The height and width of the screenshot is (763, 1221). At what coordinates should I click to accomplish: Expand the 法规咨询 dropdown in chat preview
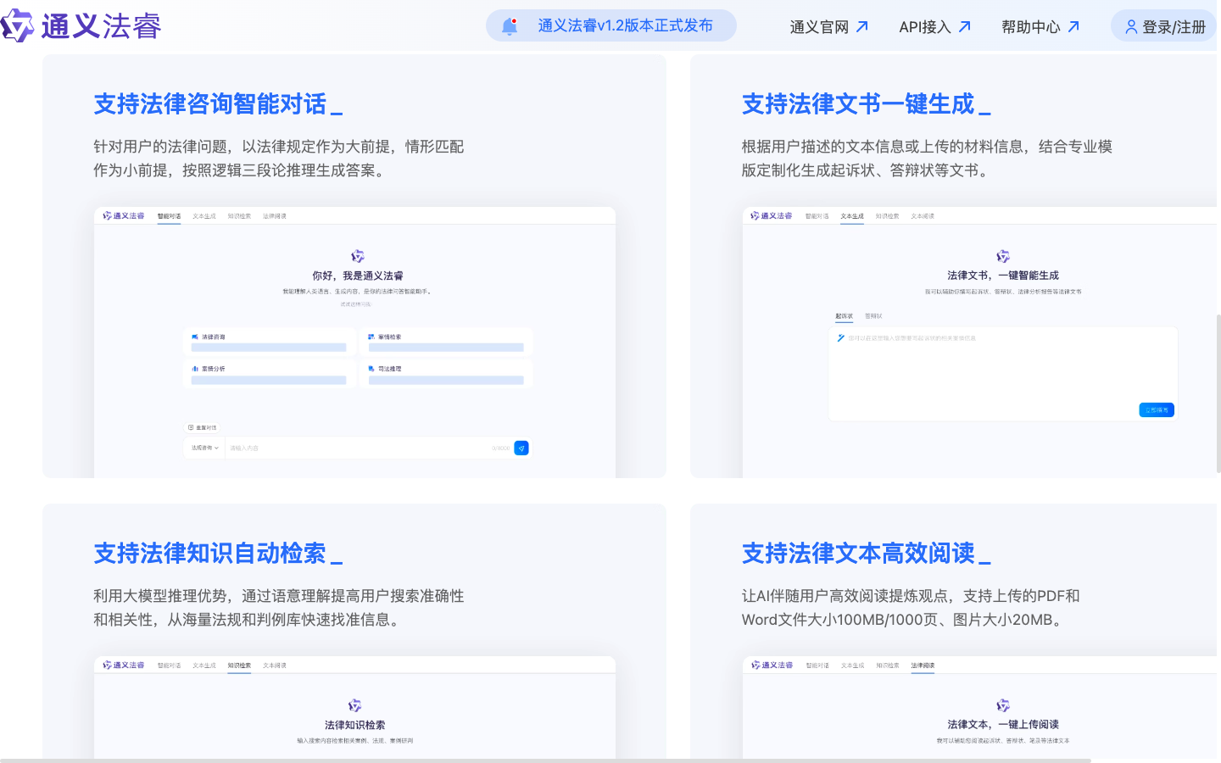[204, 448]
